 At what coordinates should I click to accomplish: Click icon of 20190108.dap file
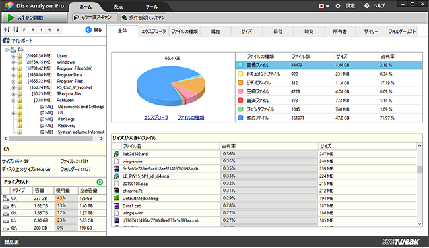(x=117, y=184)
